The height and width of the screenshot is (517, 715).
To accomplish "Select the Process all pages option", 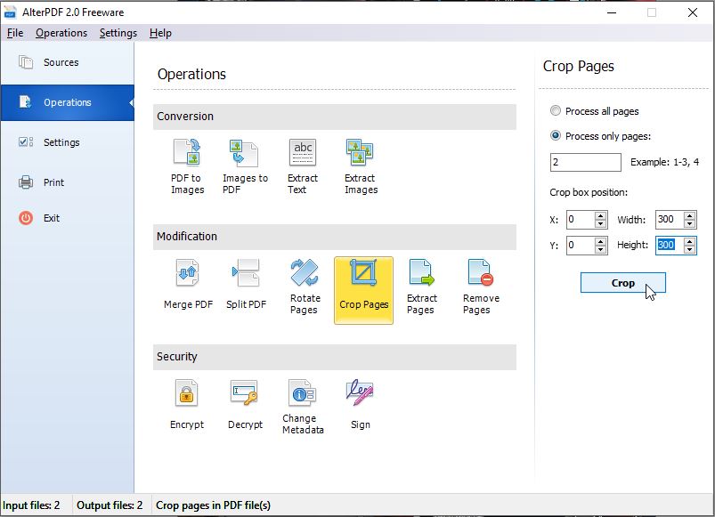I will click(x=594, y=111).
